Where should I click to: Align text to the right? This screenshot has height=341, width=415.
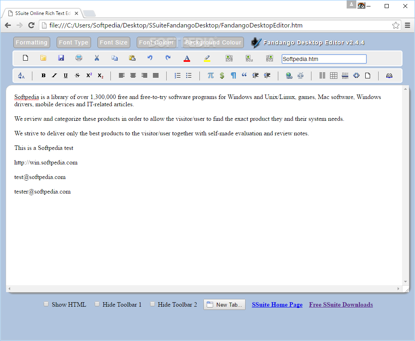(144, 76)
